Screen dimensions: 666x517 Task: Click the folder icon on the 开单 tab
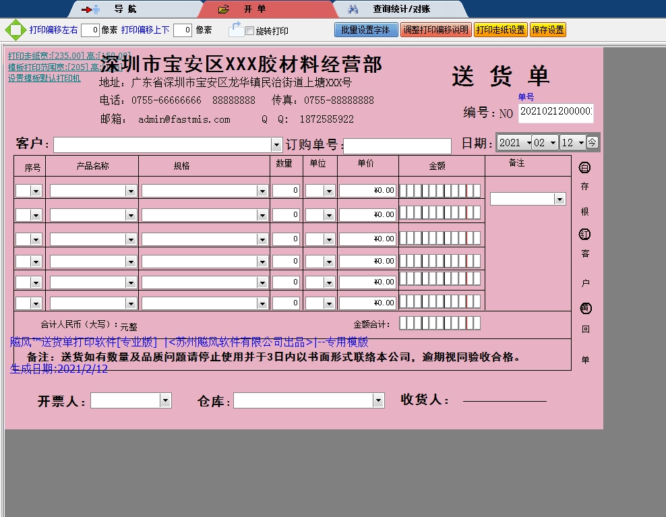pyautogui.click(x=224, y=9)
